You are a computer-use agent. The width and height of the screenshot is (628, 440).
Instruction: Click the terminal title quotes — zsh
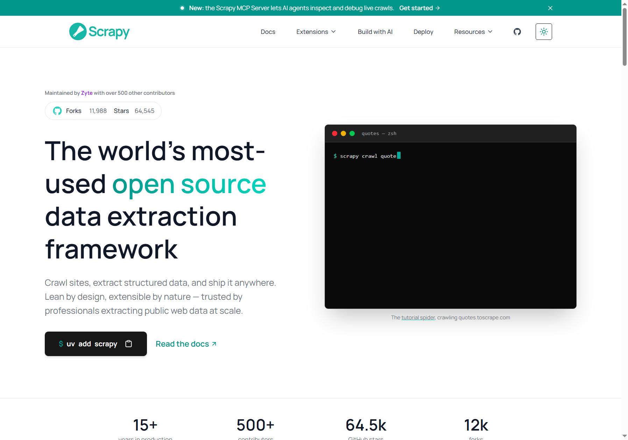tap(379, 133)
